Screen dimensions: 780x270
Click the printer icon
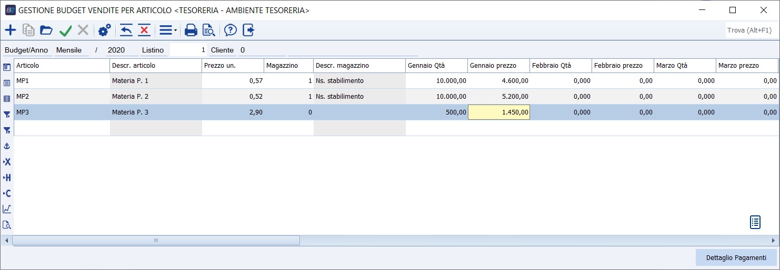(191, 30)
